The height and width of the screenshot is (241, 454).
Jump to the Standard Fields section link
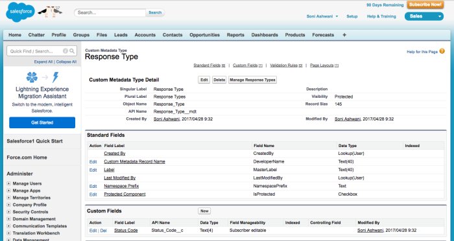point(209,65)
